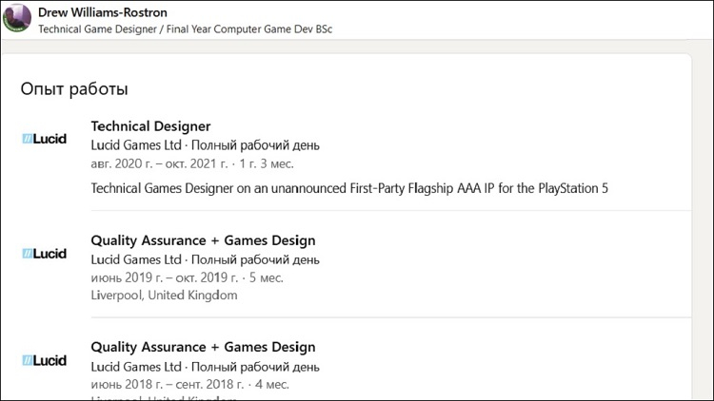Click the partially hidden location under 2018 entry
This screenshot has height=401, width=714.
164,398
